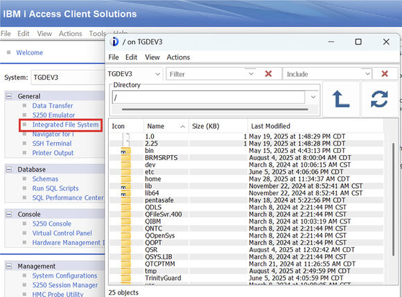Click the lib64 linked folder icon
Screen dimensions: 402x297
pyautogui.click(x=125, y=193)
